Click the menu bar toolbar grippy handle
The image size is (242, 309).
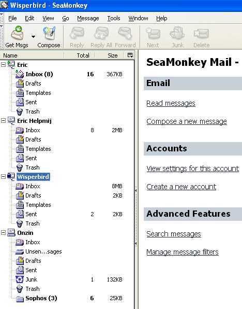click(x=2, y=18)
